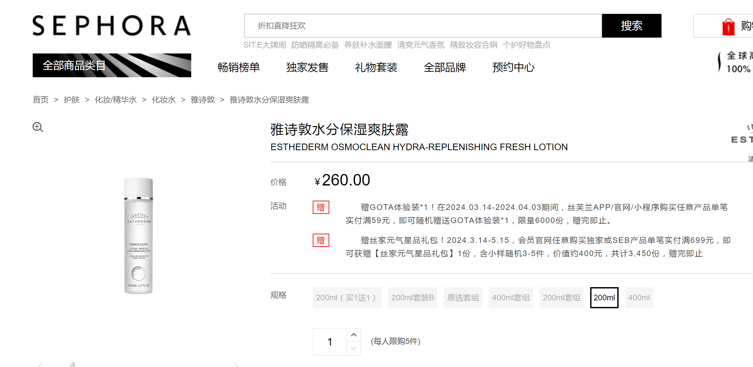This screenshot has width=753, height=367.
Task: Click the quantity number field
Action: pos(330,342)
